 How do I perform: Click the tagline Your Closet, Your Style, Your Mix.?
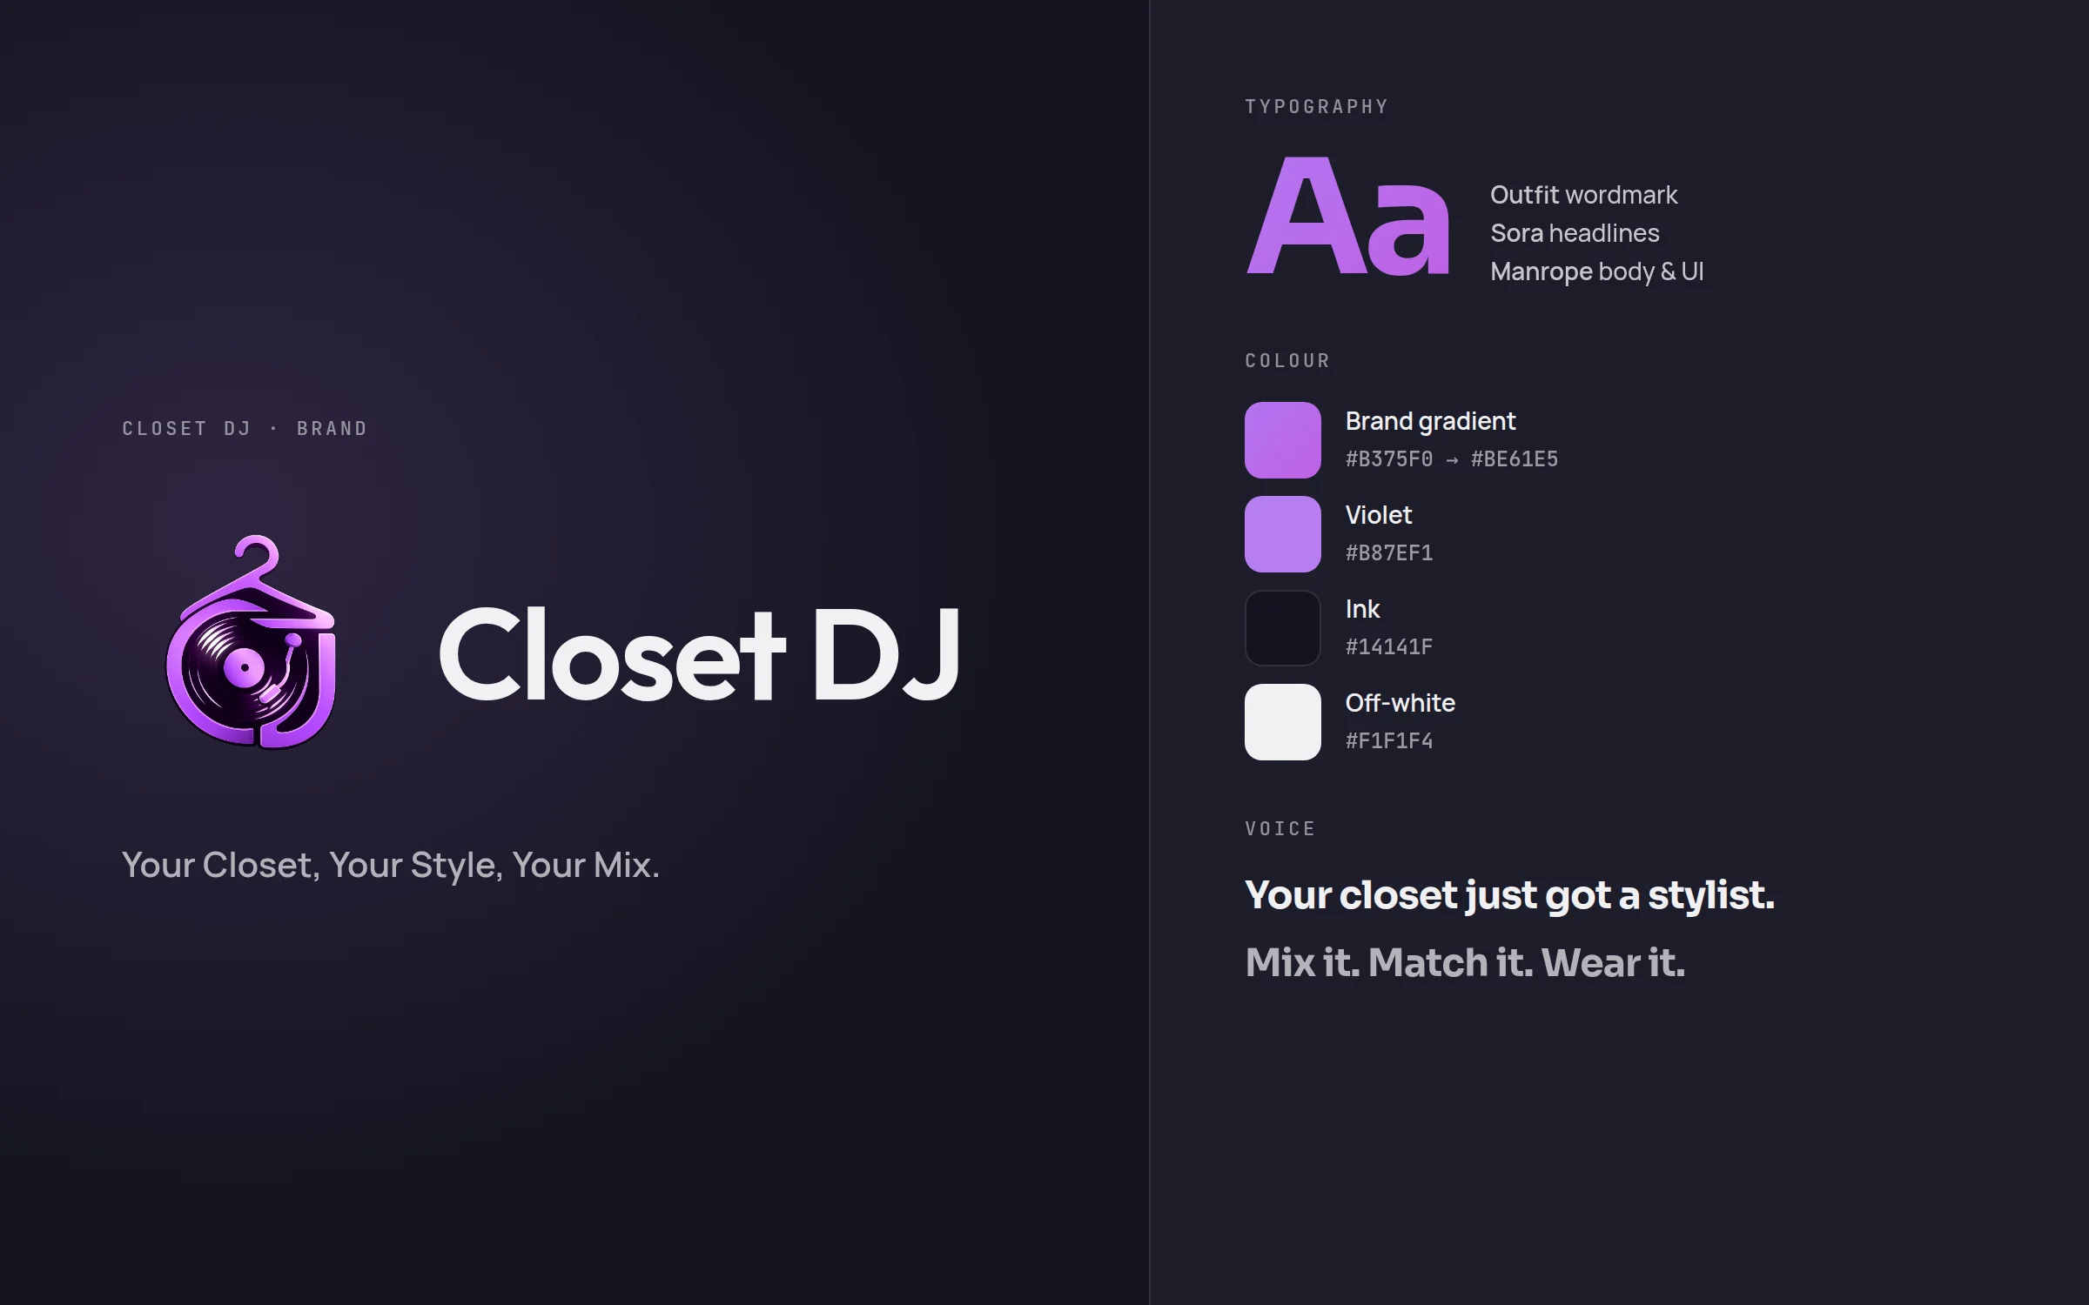click(x=391, y=865)
